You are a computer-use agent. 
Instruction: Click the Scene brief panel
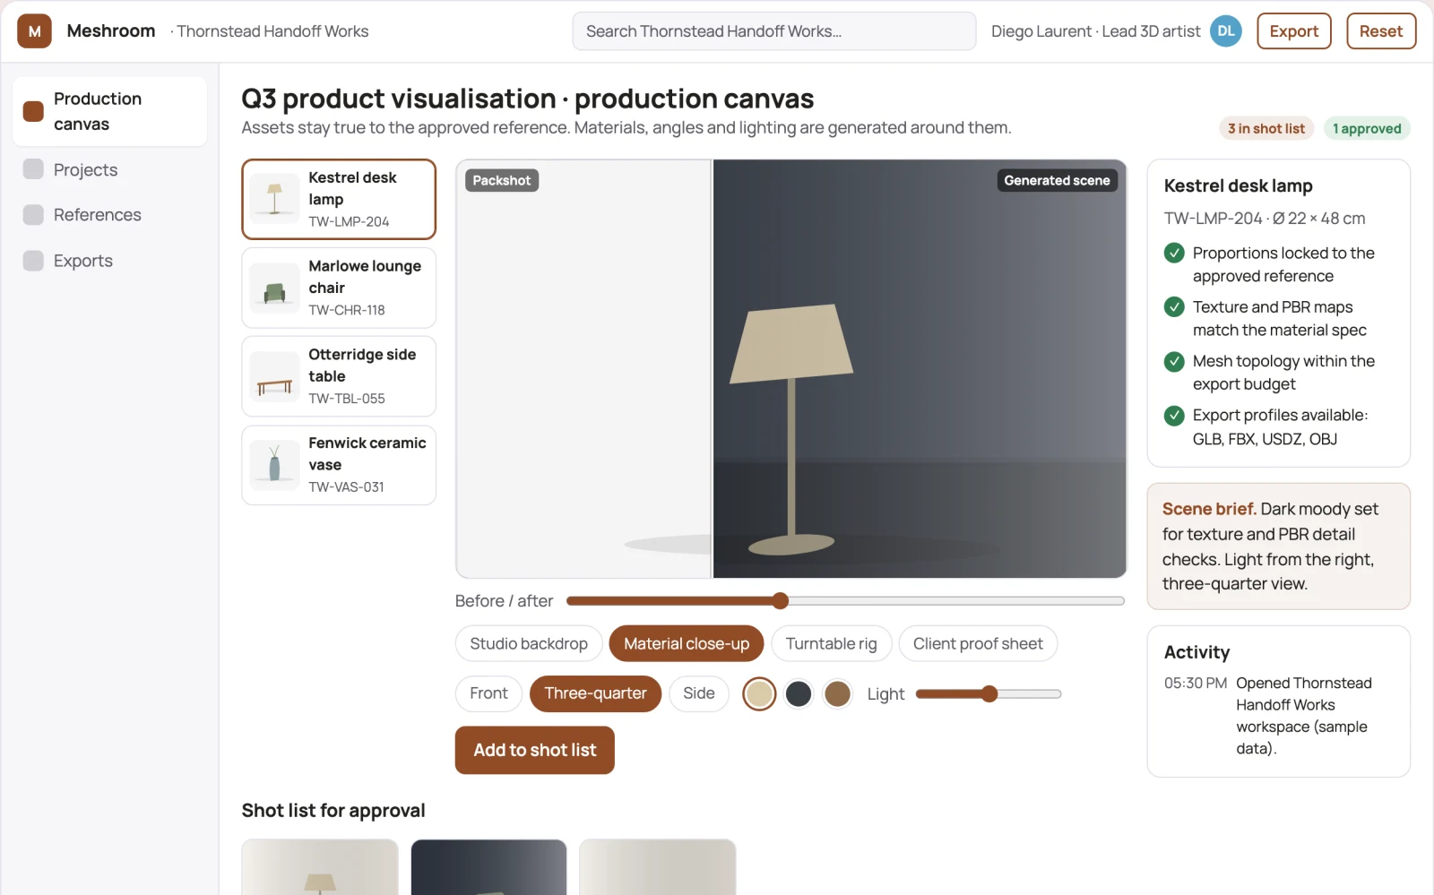coord(1278,546)
